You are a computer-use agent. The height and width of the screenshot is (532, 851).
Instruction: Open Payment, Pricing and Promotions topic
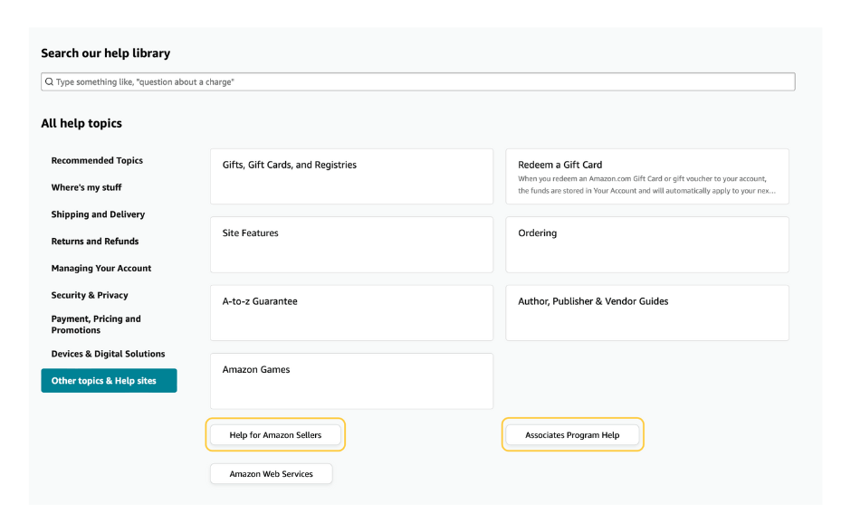point(96,324)
